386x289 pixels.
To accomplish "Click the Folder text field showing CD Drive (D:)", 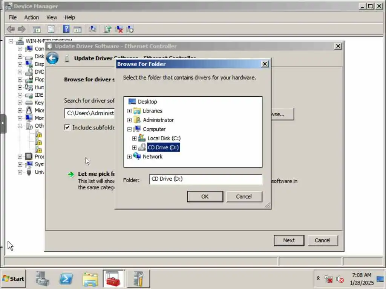I will (206, 179).
